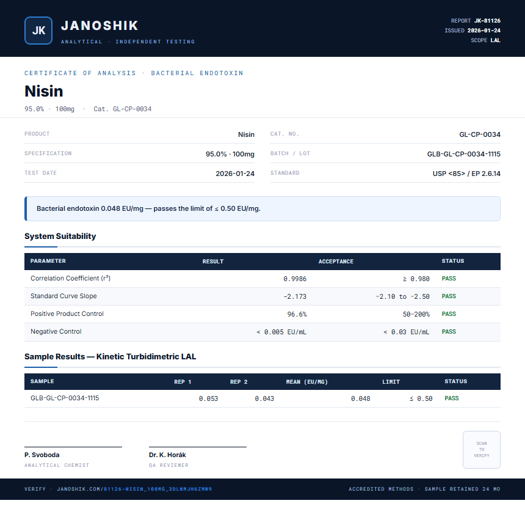Click catalog number value GL-CP-0034
525x517 pixels.
pyautogui.click(x=480, y=134)
